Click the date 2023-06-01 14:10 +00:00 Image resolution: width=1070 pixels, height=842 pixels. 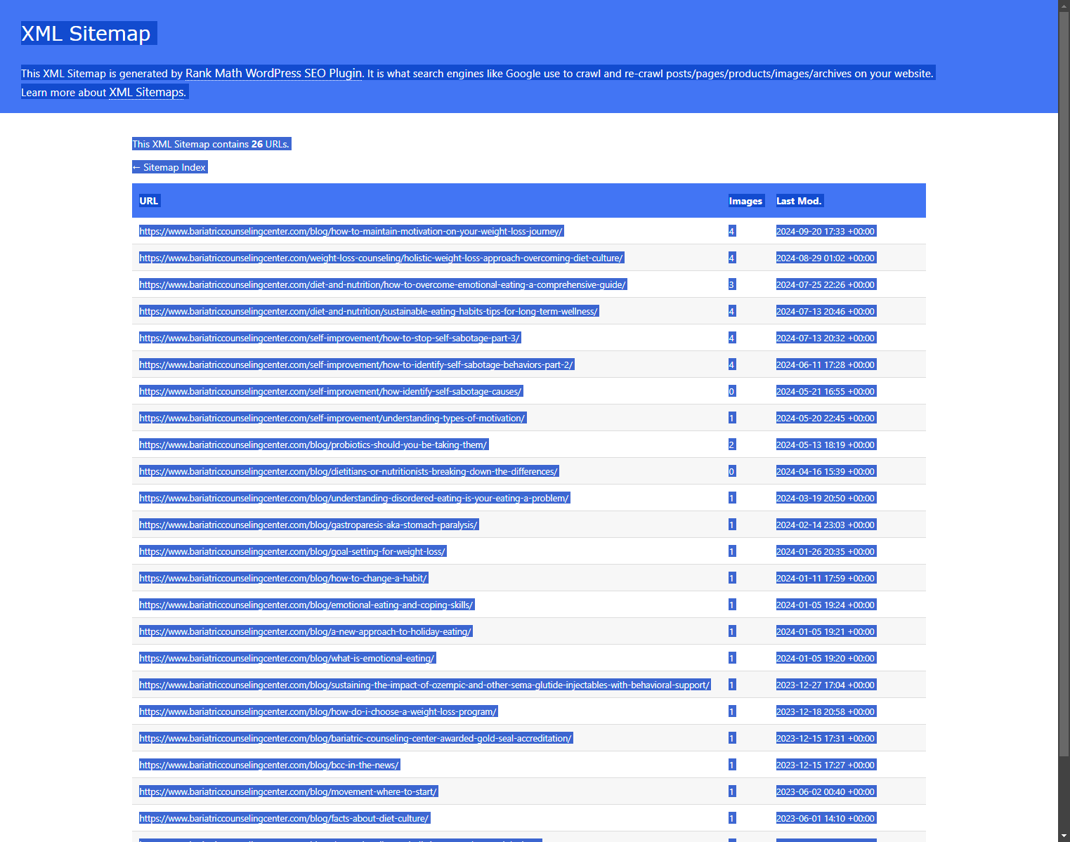[x=826, y=818]
